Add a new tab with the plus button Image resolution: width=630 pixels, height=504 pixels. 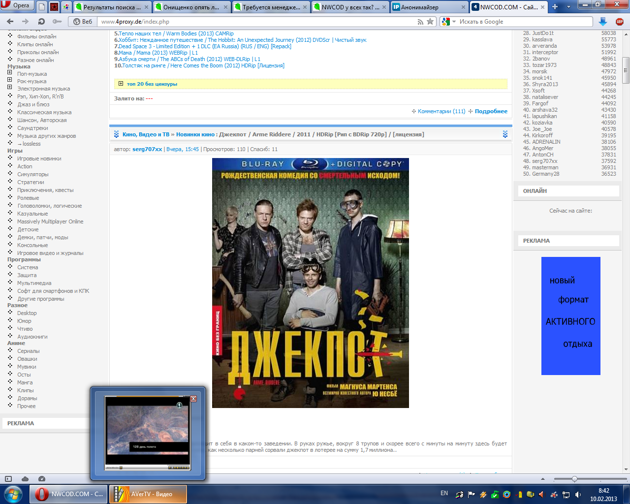point(555,7)
